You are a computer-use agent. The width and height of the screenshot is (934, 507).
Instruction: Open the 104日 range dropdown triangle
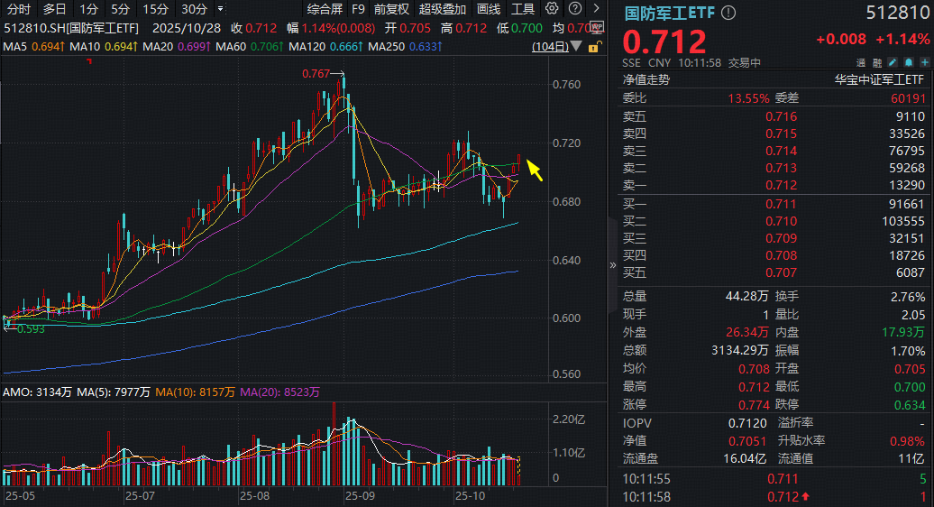575,46
